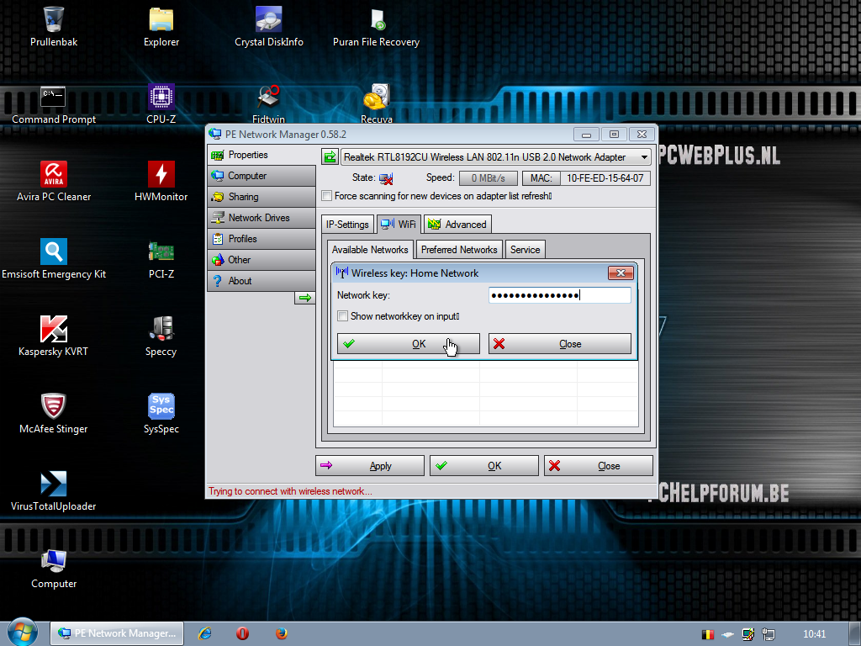Click the Network key password field
861x646 pixels.
(x=559, y=295)
